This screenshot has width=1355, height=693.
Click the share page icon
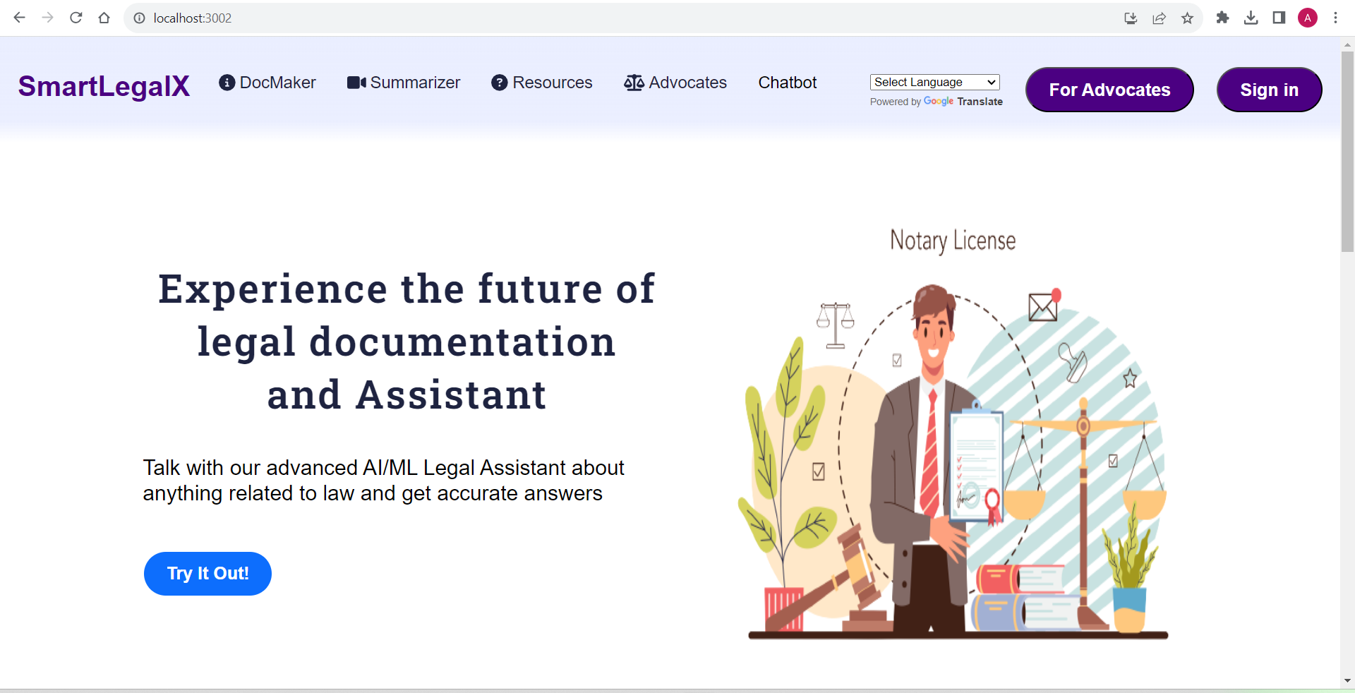[1159, 18]
